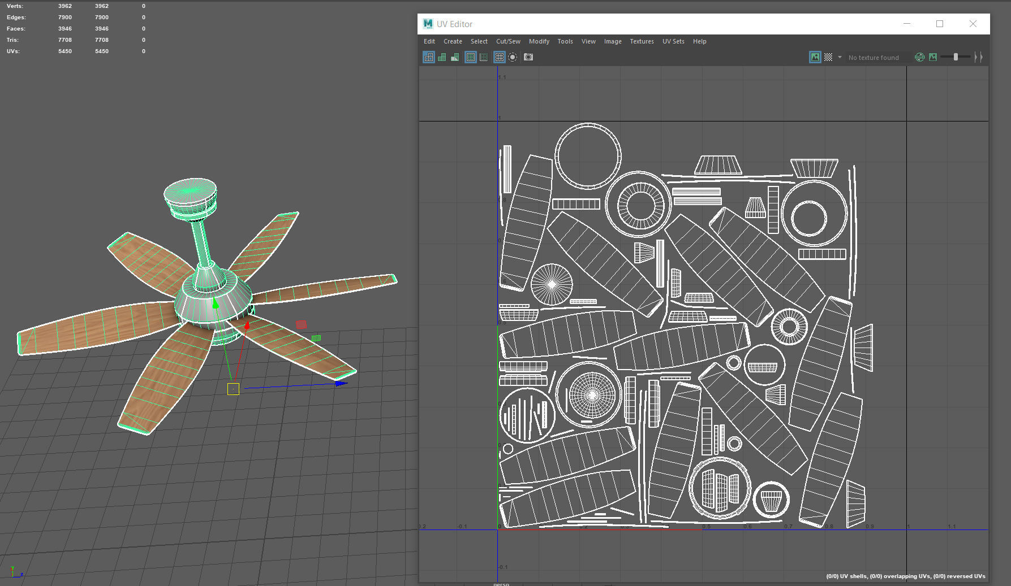This screenshot has height=586, width=1011.
Task: Open the Cut/Sew menu
Action: coord(508,41)
